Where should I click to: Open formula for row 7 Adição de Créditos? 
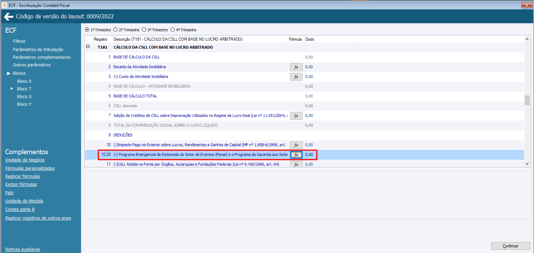[296, 116]
